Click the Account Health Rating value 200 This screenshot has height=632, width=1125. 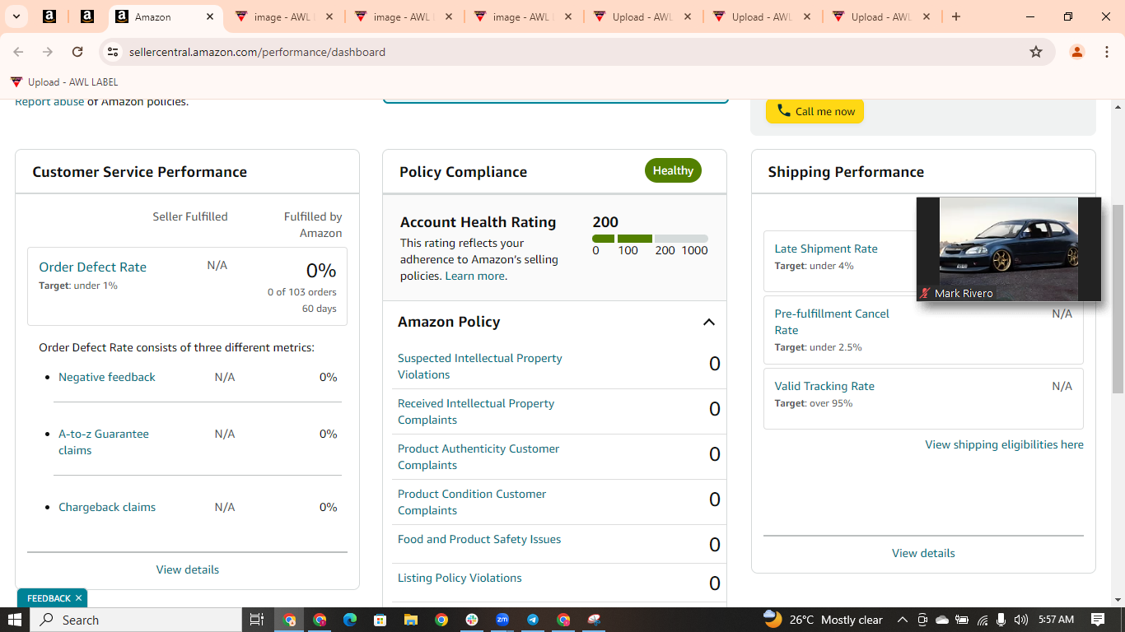pos(605,222)
